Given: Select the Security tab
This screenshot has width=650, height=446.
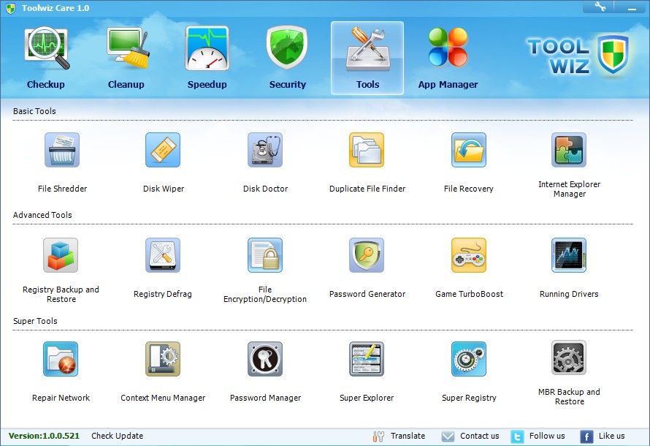Looking at the screenshot, I should pos(287,58).
